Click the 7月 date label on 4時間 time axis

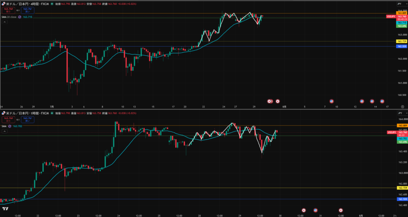click(52, 107)
